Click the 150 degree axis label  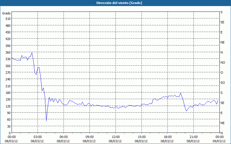point(8,99)
